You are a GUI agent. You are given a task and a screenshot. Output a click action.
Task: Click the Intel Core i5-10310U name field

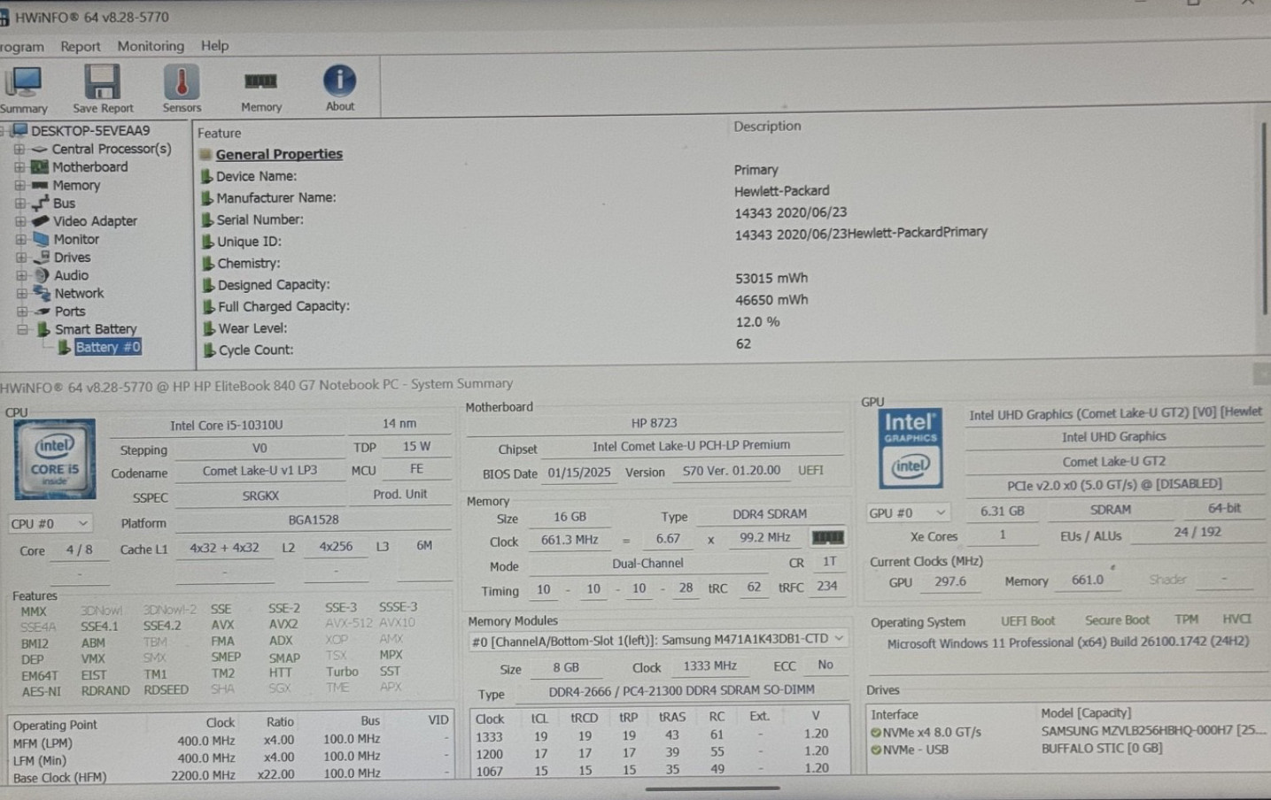pyautogui.click(x=227, y=426)
